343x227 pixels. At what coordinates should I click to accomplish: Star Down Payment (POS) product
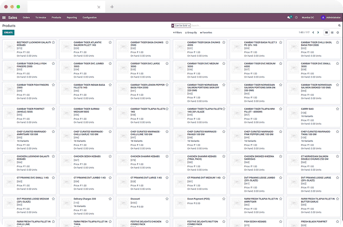tap(224, 199)
